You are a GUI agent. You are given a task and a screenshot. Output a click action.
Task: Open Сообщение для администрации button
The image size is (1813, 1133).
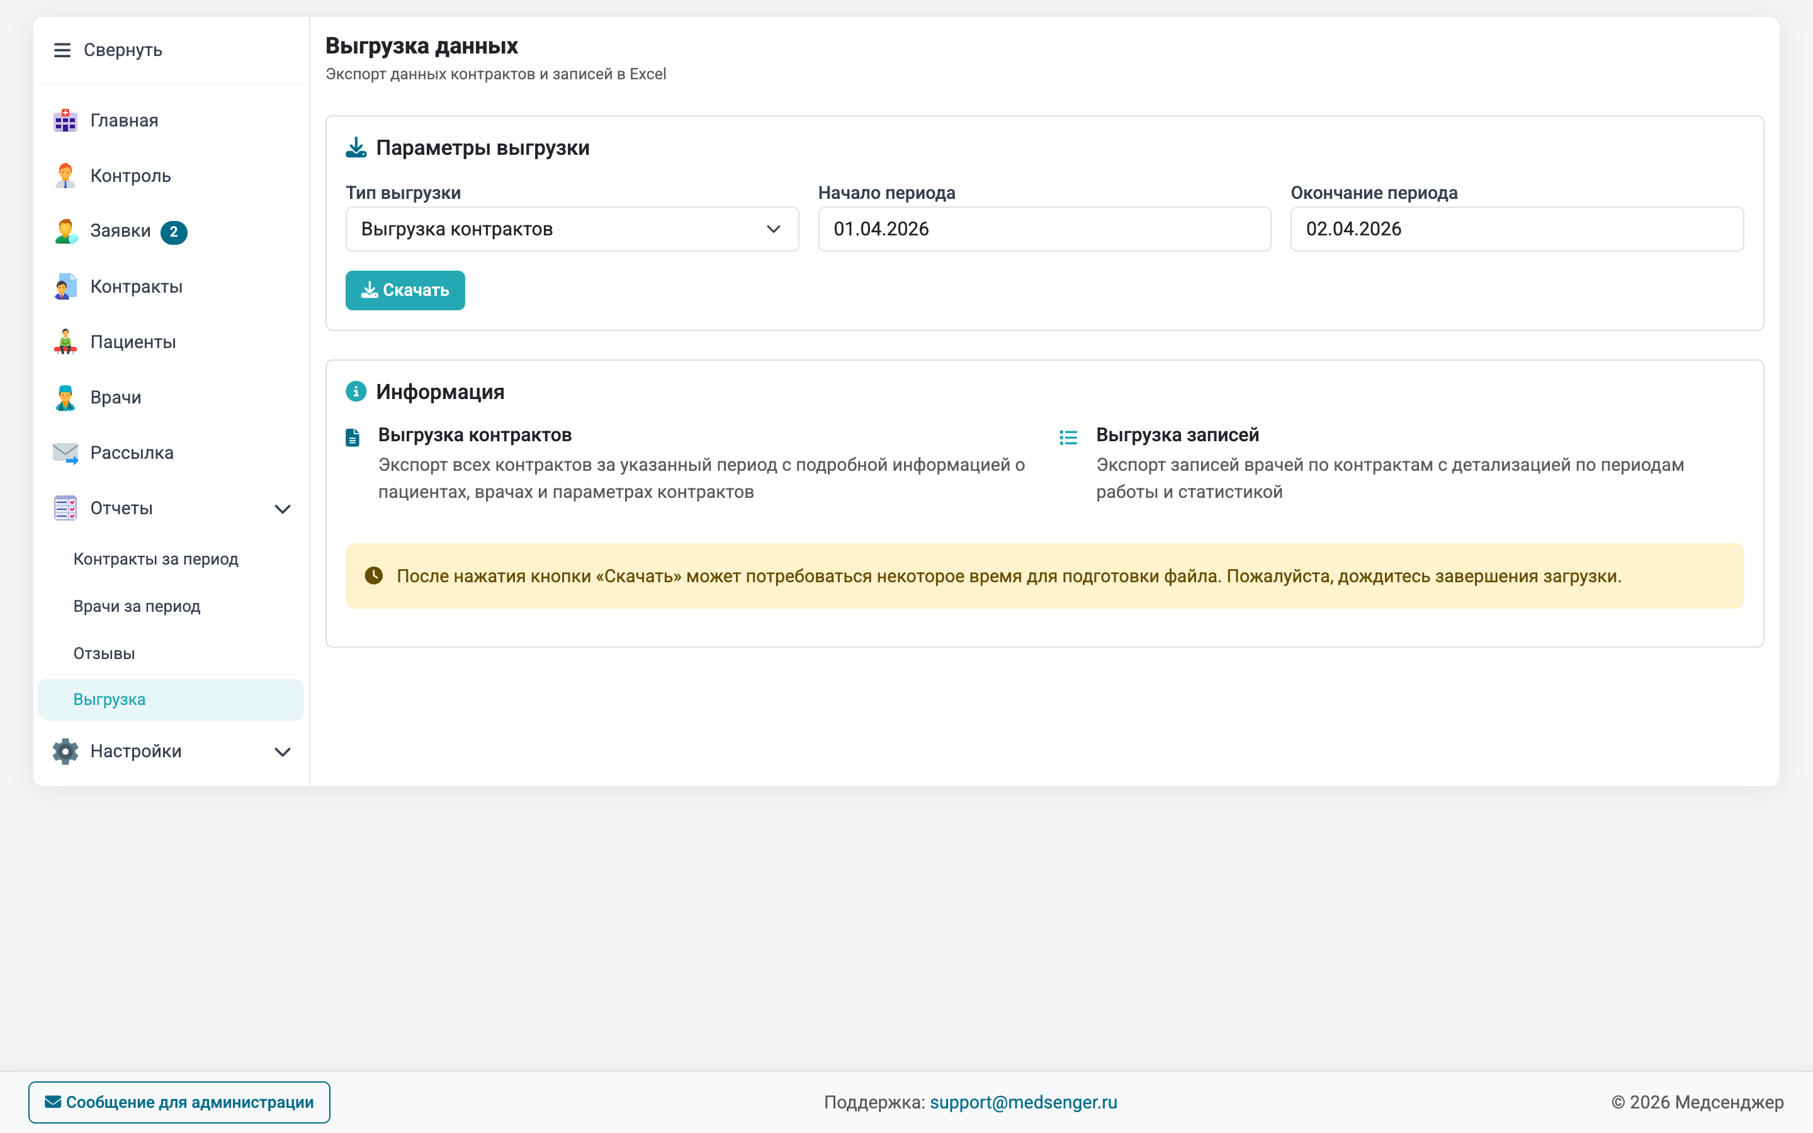coord(179,1102)
